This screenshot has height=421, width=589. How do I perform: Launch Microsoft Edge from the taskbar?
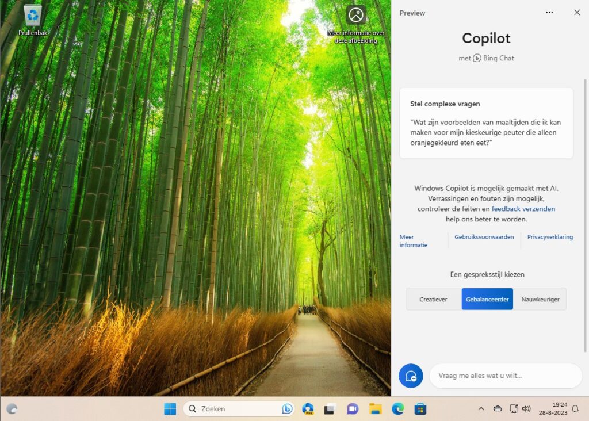click(x=398, y=408)
